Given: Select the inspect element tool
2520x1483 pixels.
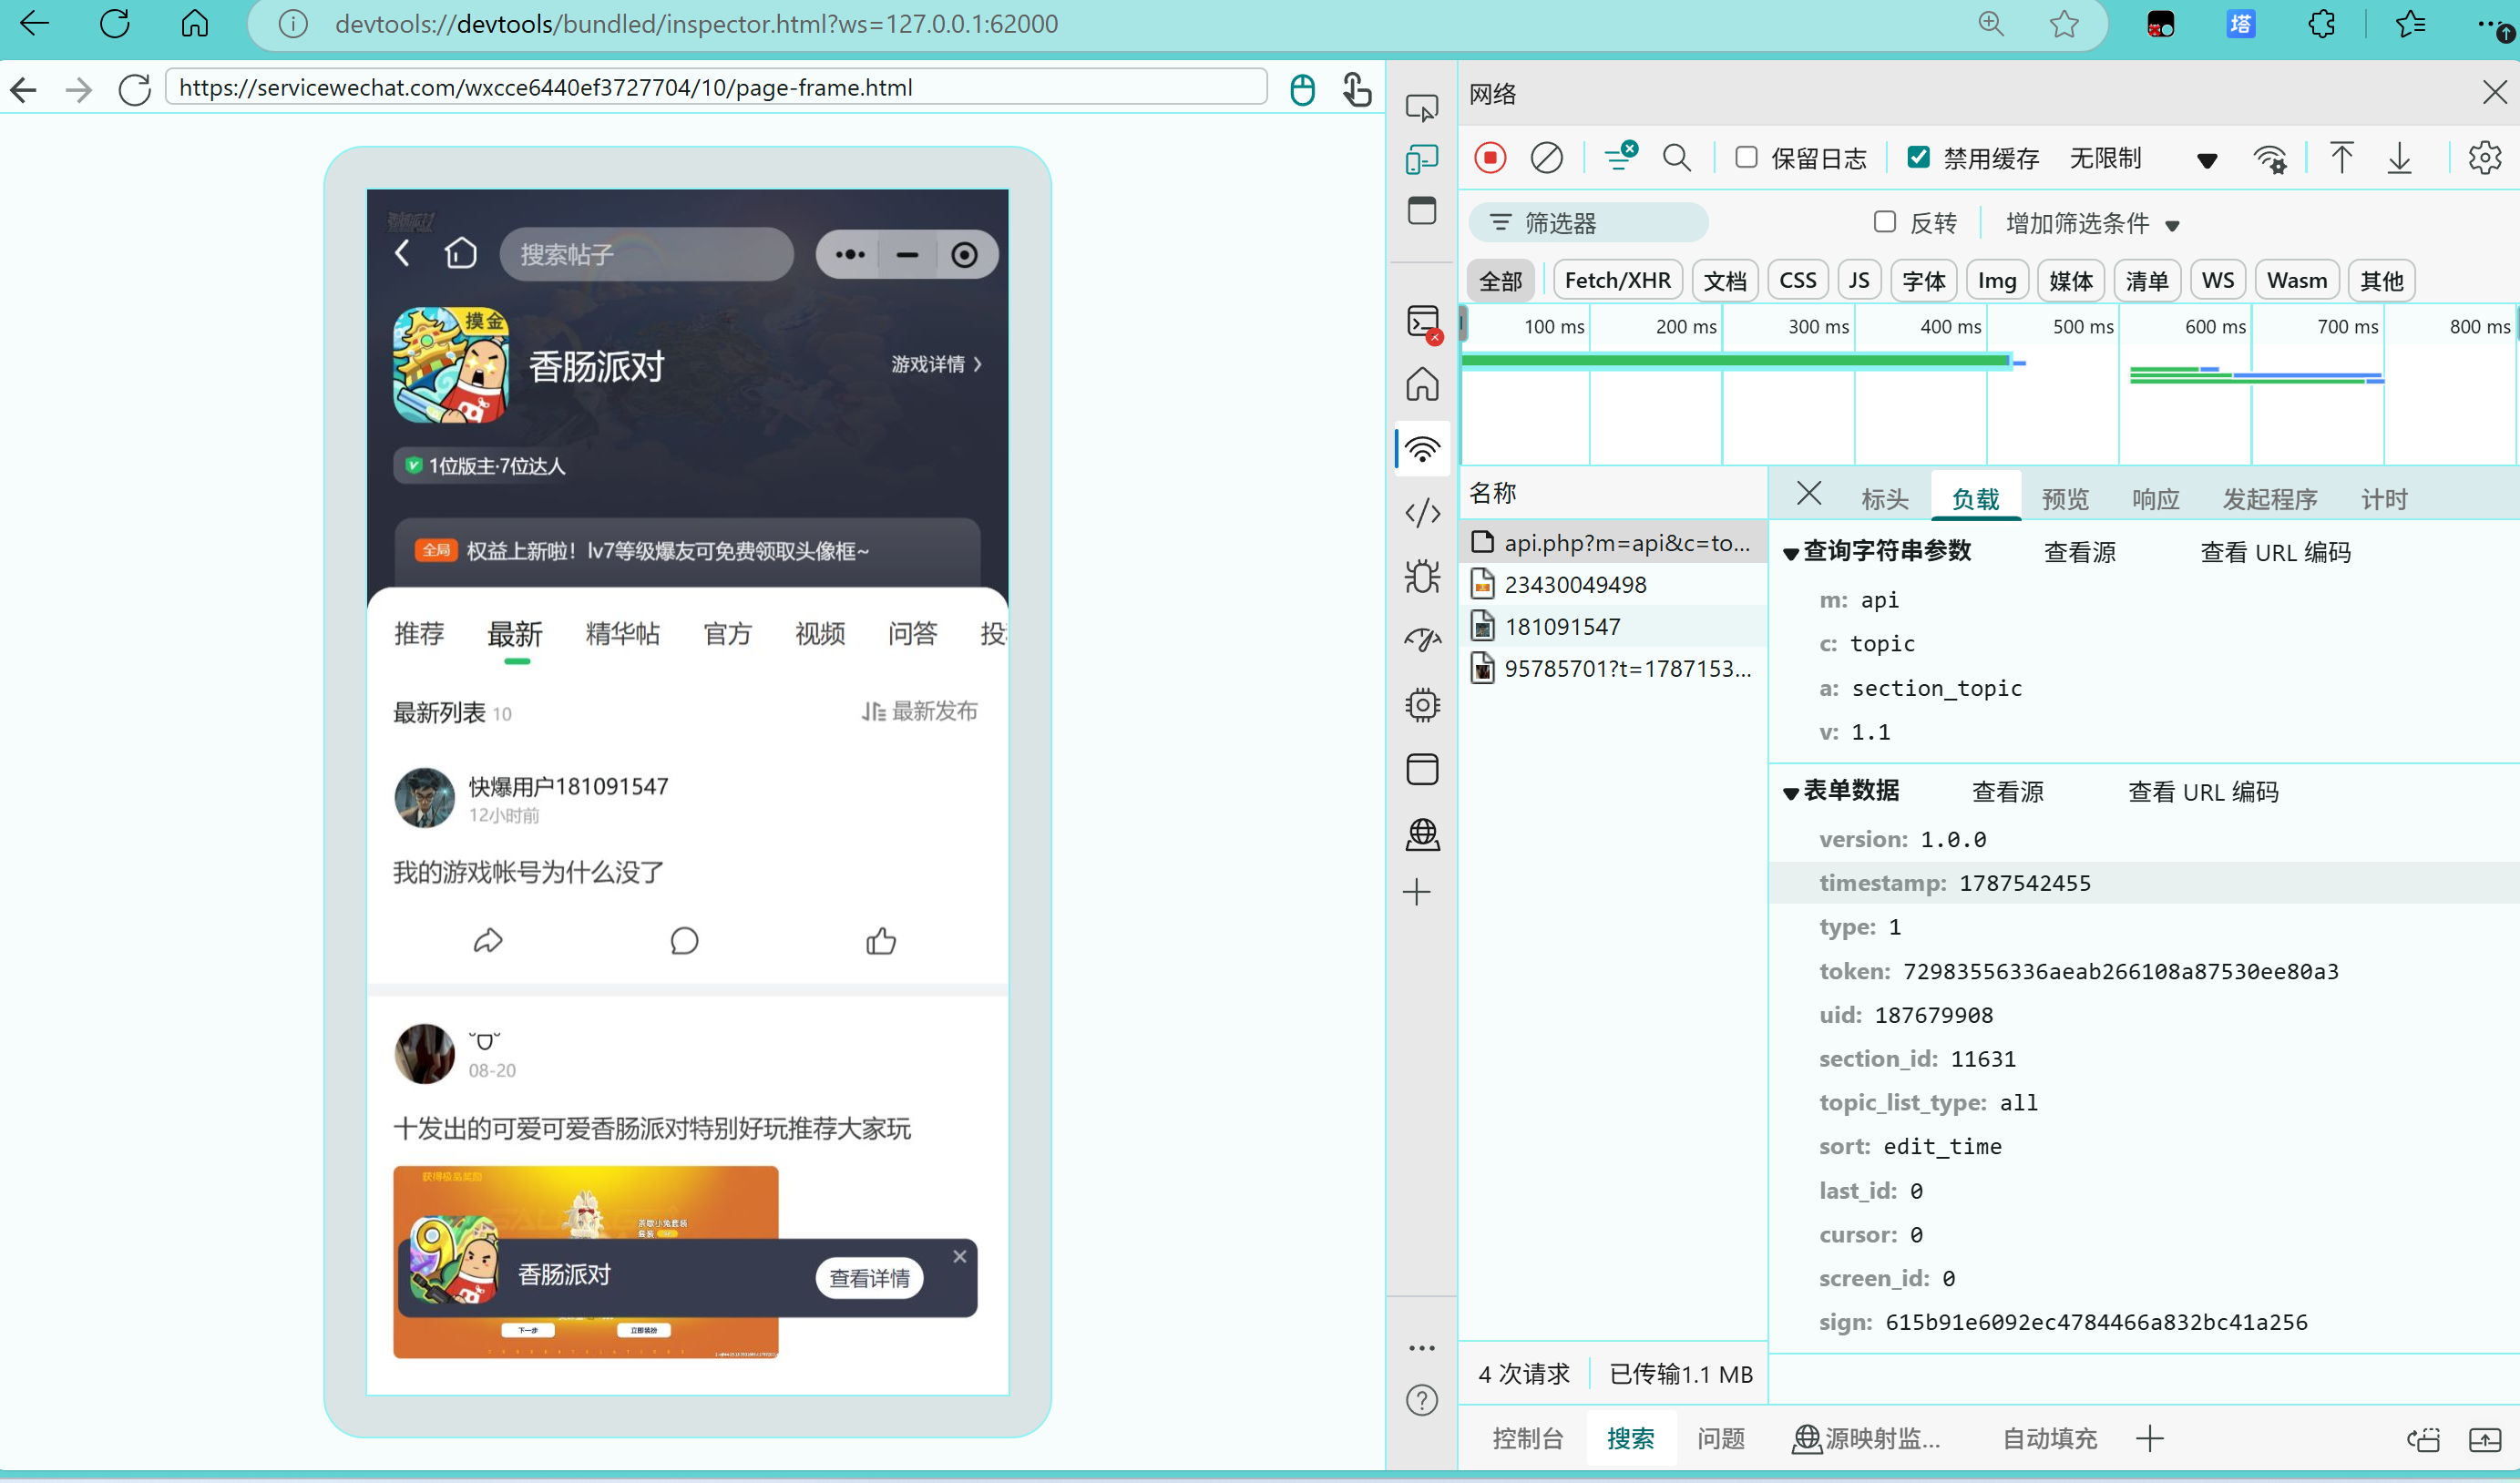Looking at the screenshot, I should [1422, 107].
